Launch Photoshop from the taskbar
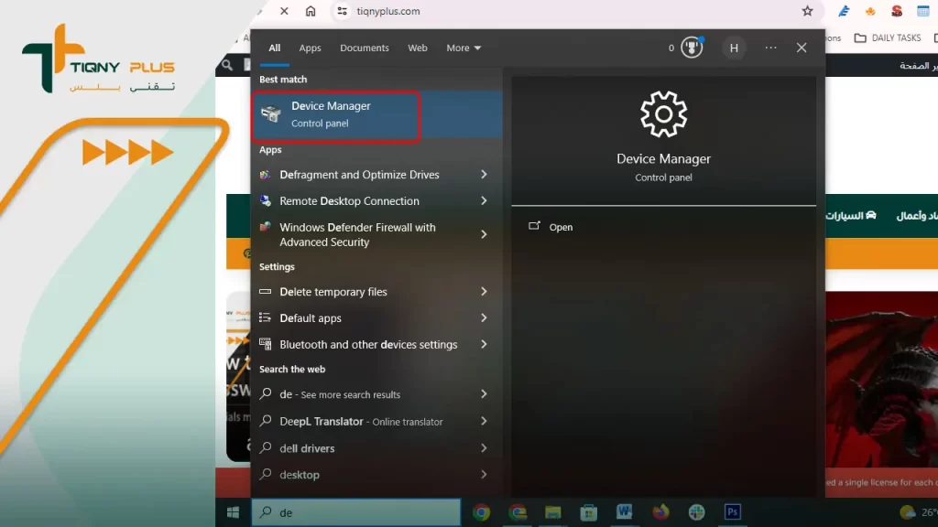This screenshot has height=527, width=938. click(x=732, y=512)
